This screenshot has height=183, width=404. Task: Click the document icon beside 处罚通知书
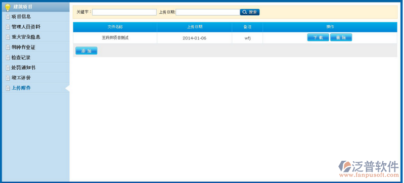click(x=8, y=68)
